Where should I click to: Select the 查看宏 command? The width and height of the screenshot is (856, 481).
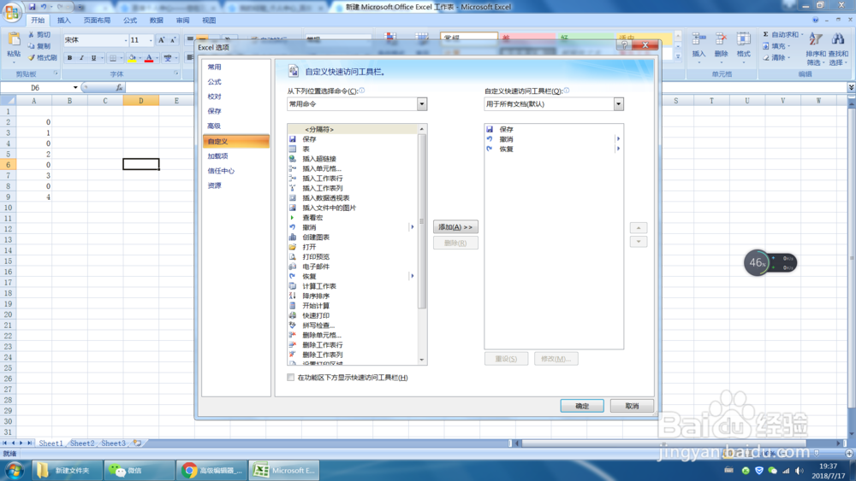click(x=352, y=217)
